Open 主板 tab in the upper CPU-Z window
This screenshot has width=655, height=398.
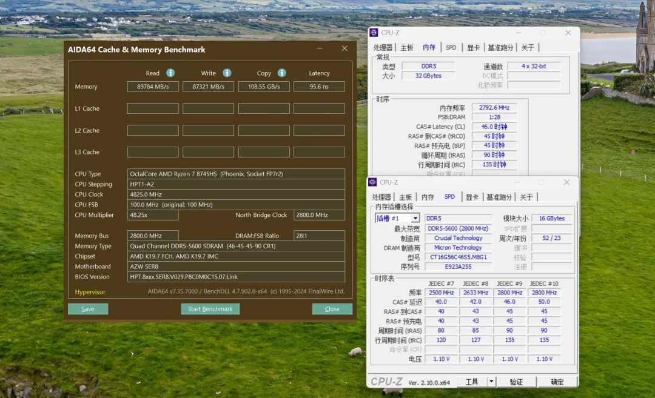pyautogui.click(x=407, y=47)
